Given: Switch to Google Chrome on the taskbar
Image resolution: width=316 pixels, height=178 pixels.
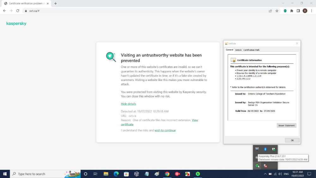Looking at the screenshot, I should pos(167,174).
